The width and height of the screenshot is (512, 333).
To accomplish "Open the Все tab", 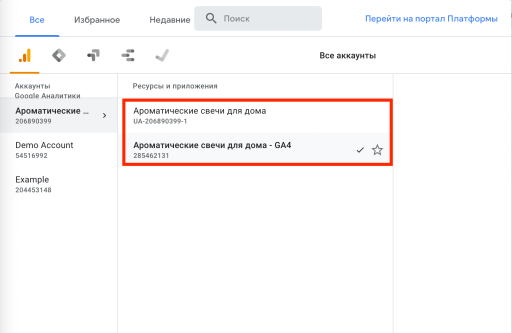I will [x=37, y=20].
